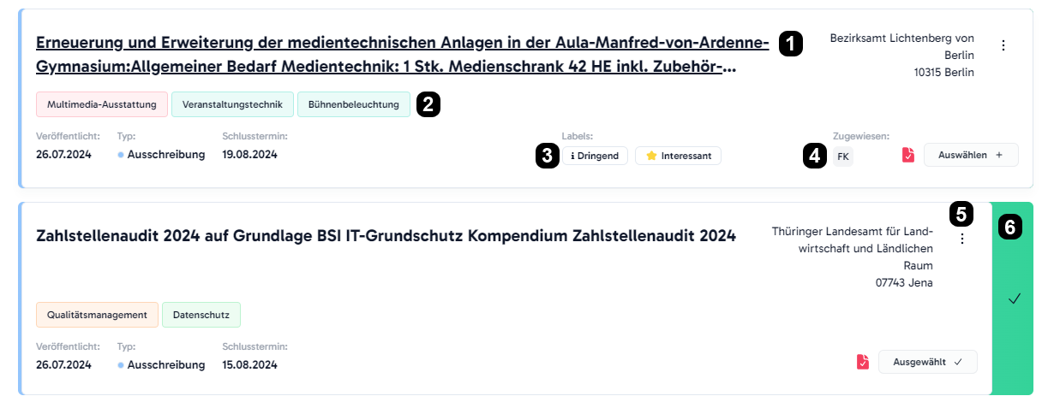Toggle the Dringend label

coord(595,156)
